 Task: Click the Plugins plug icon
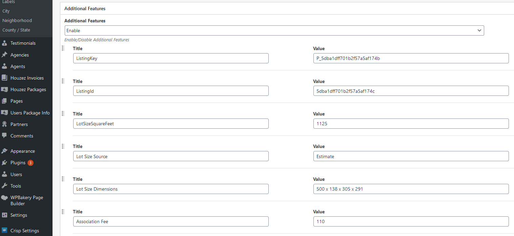[x=4, y=163]
